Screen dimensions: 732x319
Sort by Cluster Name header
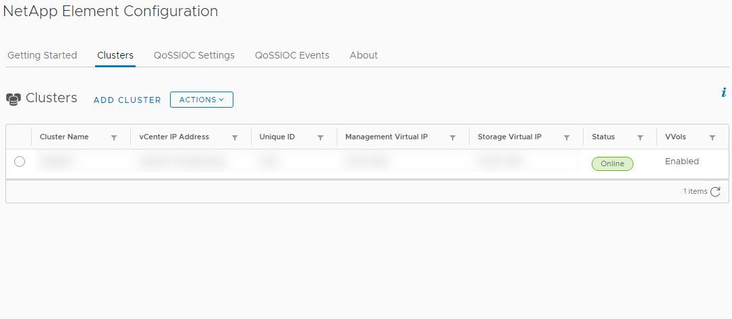pos(64,137)
